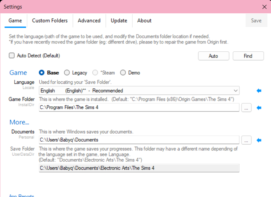Click the Settings window title text
This screenshot has width=271, height=197.
click(13, 7)
